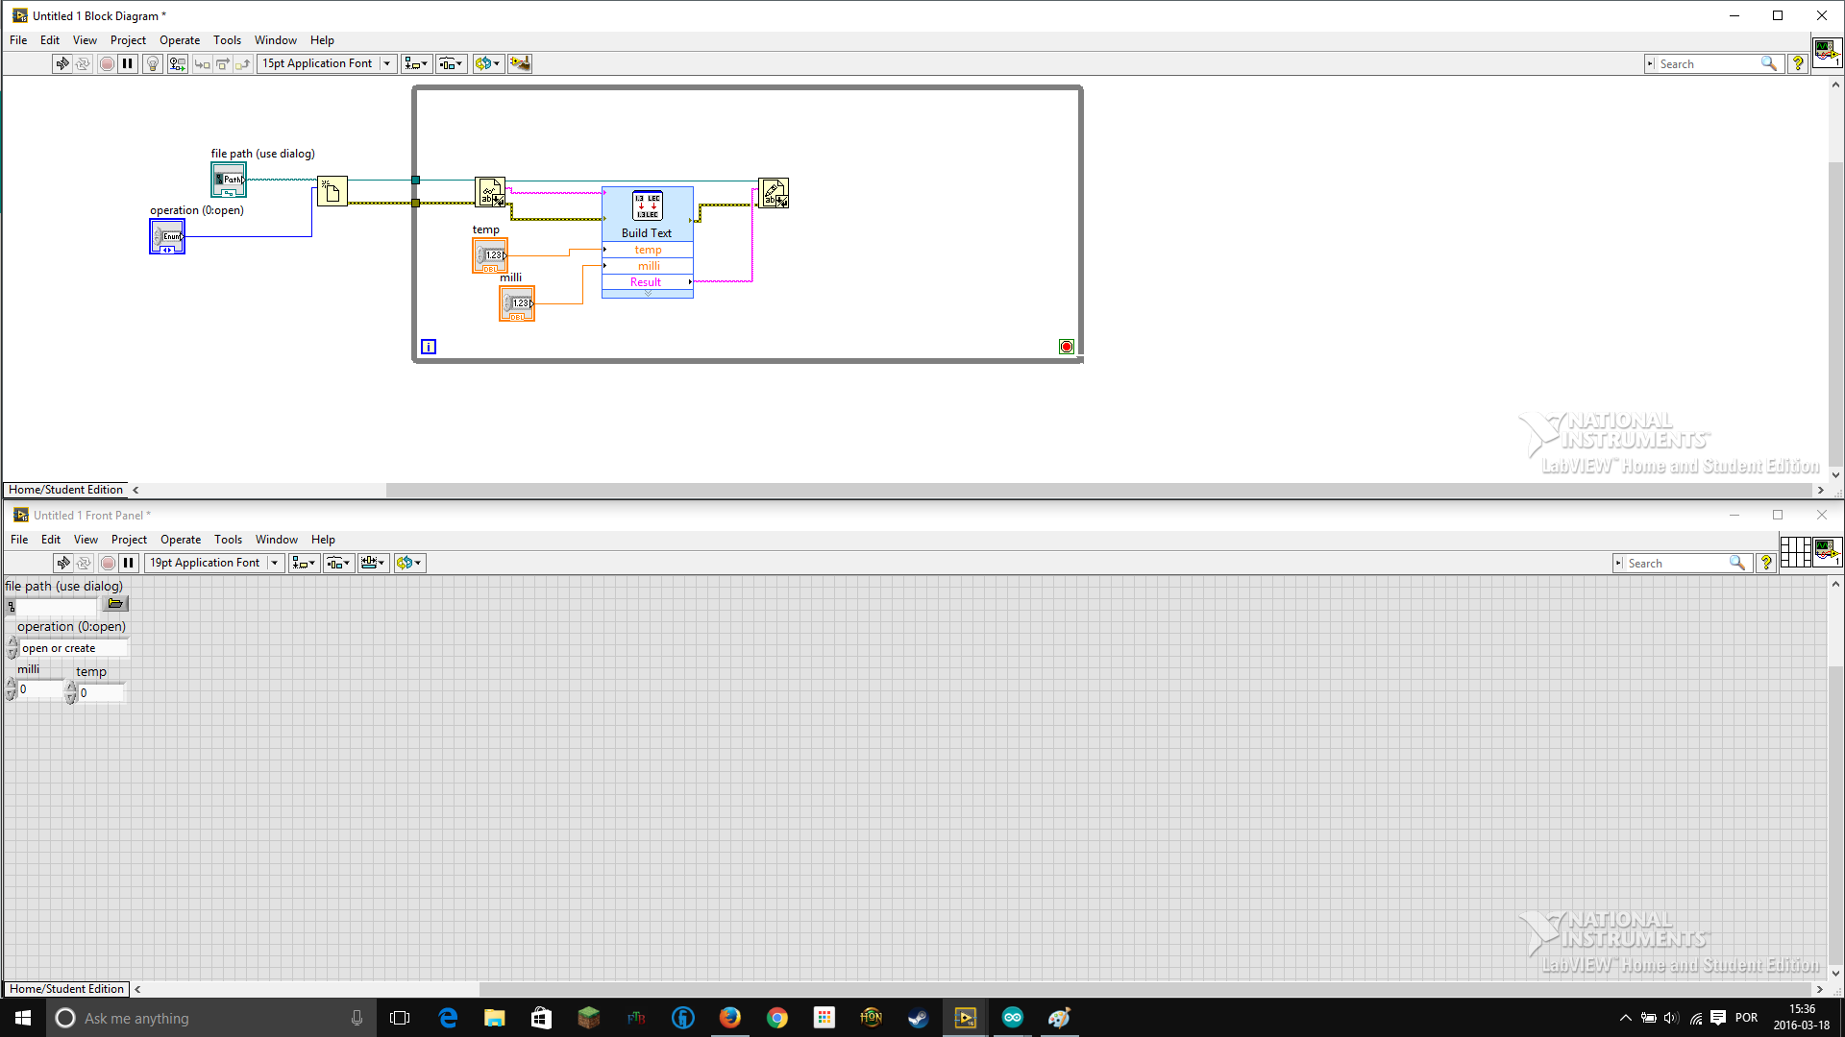Viewport: 1845px width, 1037px height.
Task: Select the Loop iteration counter icon
Action: [x=429, y=346]
